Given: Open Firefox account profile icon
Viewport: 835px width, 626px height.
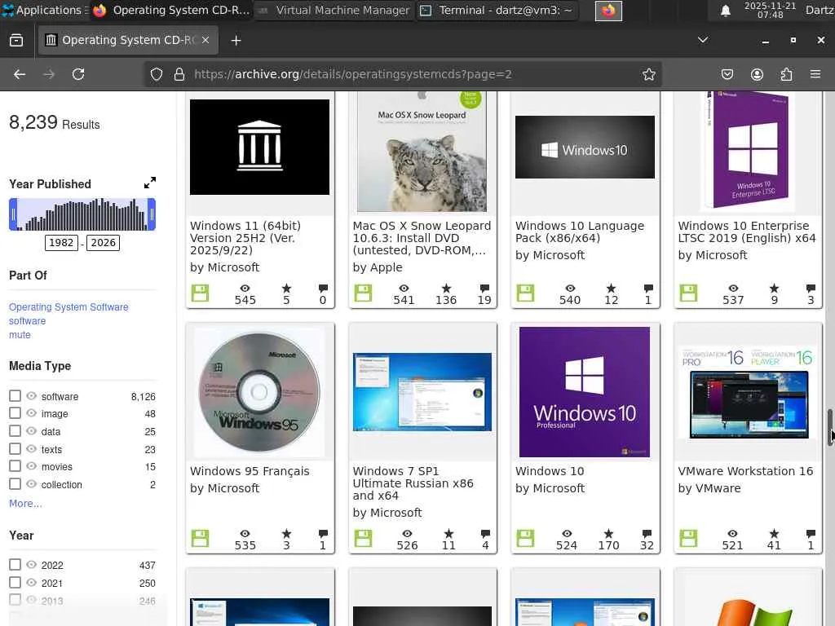Looking at the screenshot, I should point(757,74).
